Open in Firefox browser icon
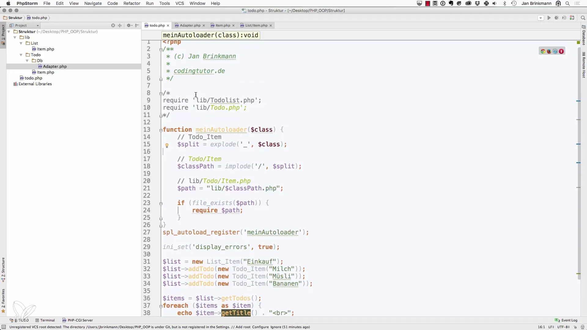Image resolution: width=587 pixels, height=330 pixels. pyautogui.click(x=549, y=51)
